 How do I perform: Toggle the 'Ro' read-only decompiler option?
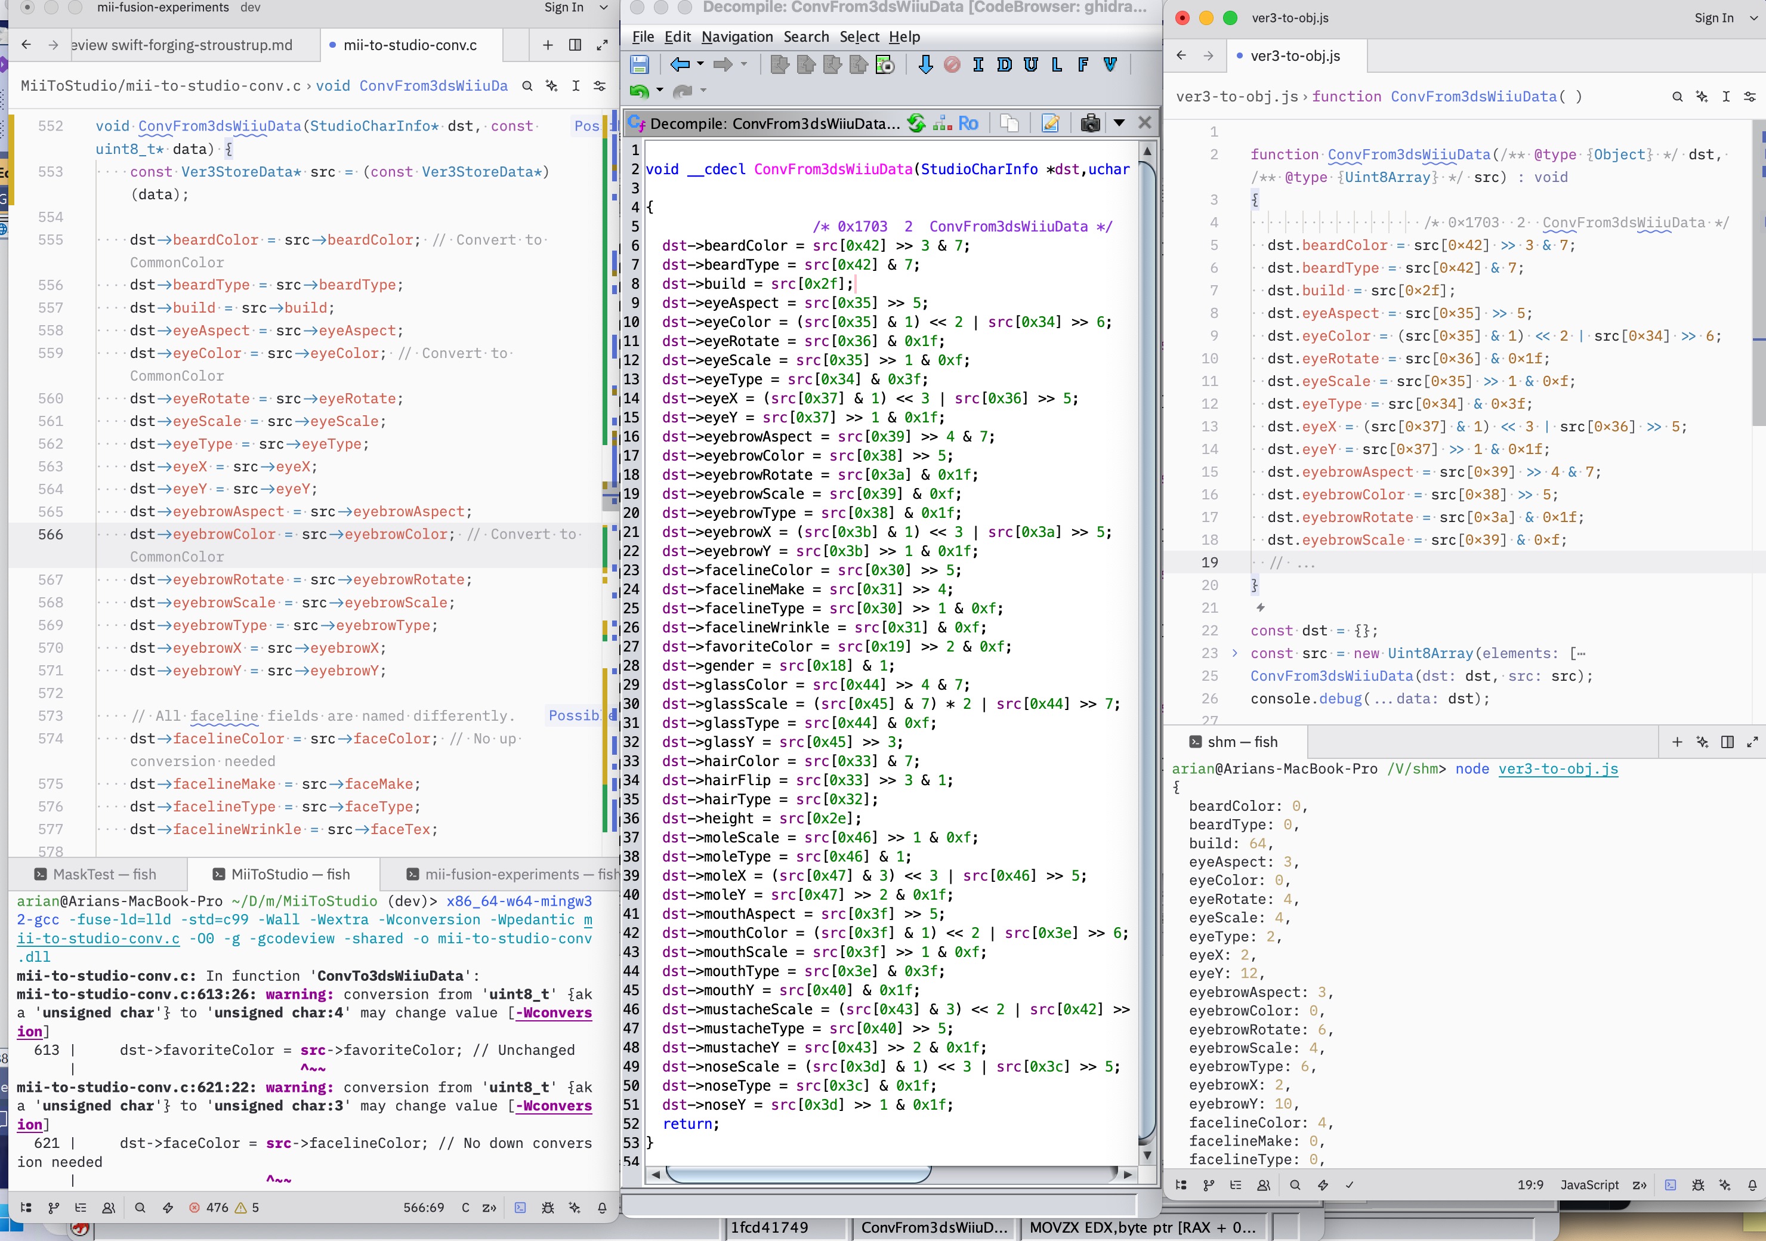[968, 123]
